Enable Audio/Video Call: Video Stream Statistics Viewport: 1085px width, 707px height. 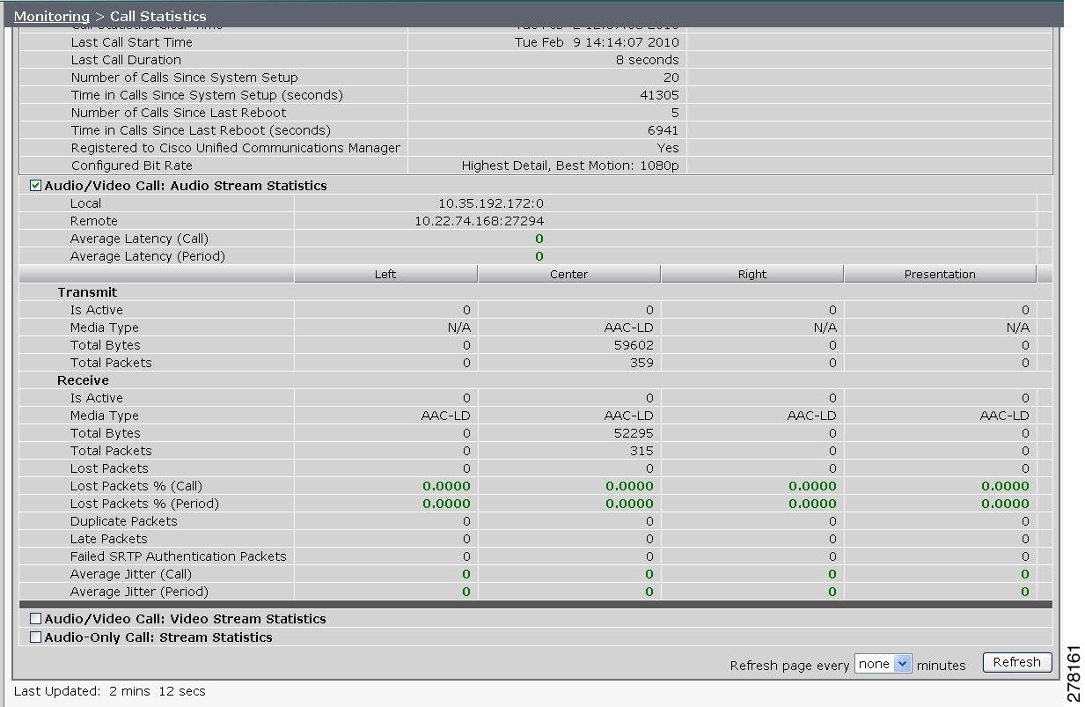tap(35, 619)
